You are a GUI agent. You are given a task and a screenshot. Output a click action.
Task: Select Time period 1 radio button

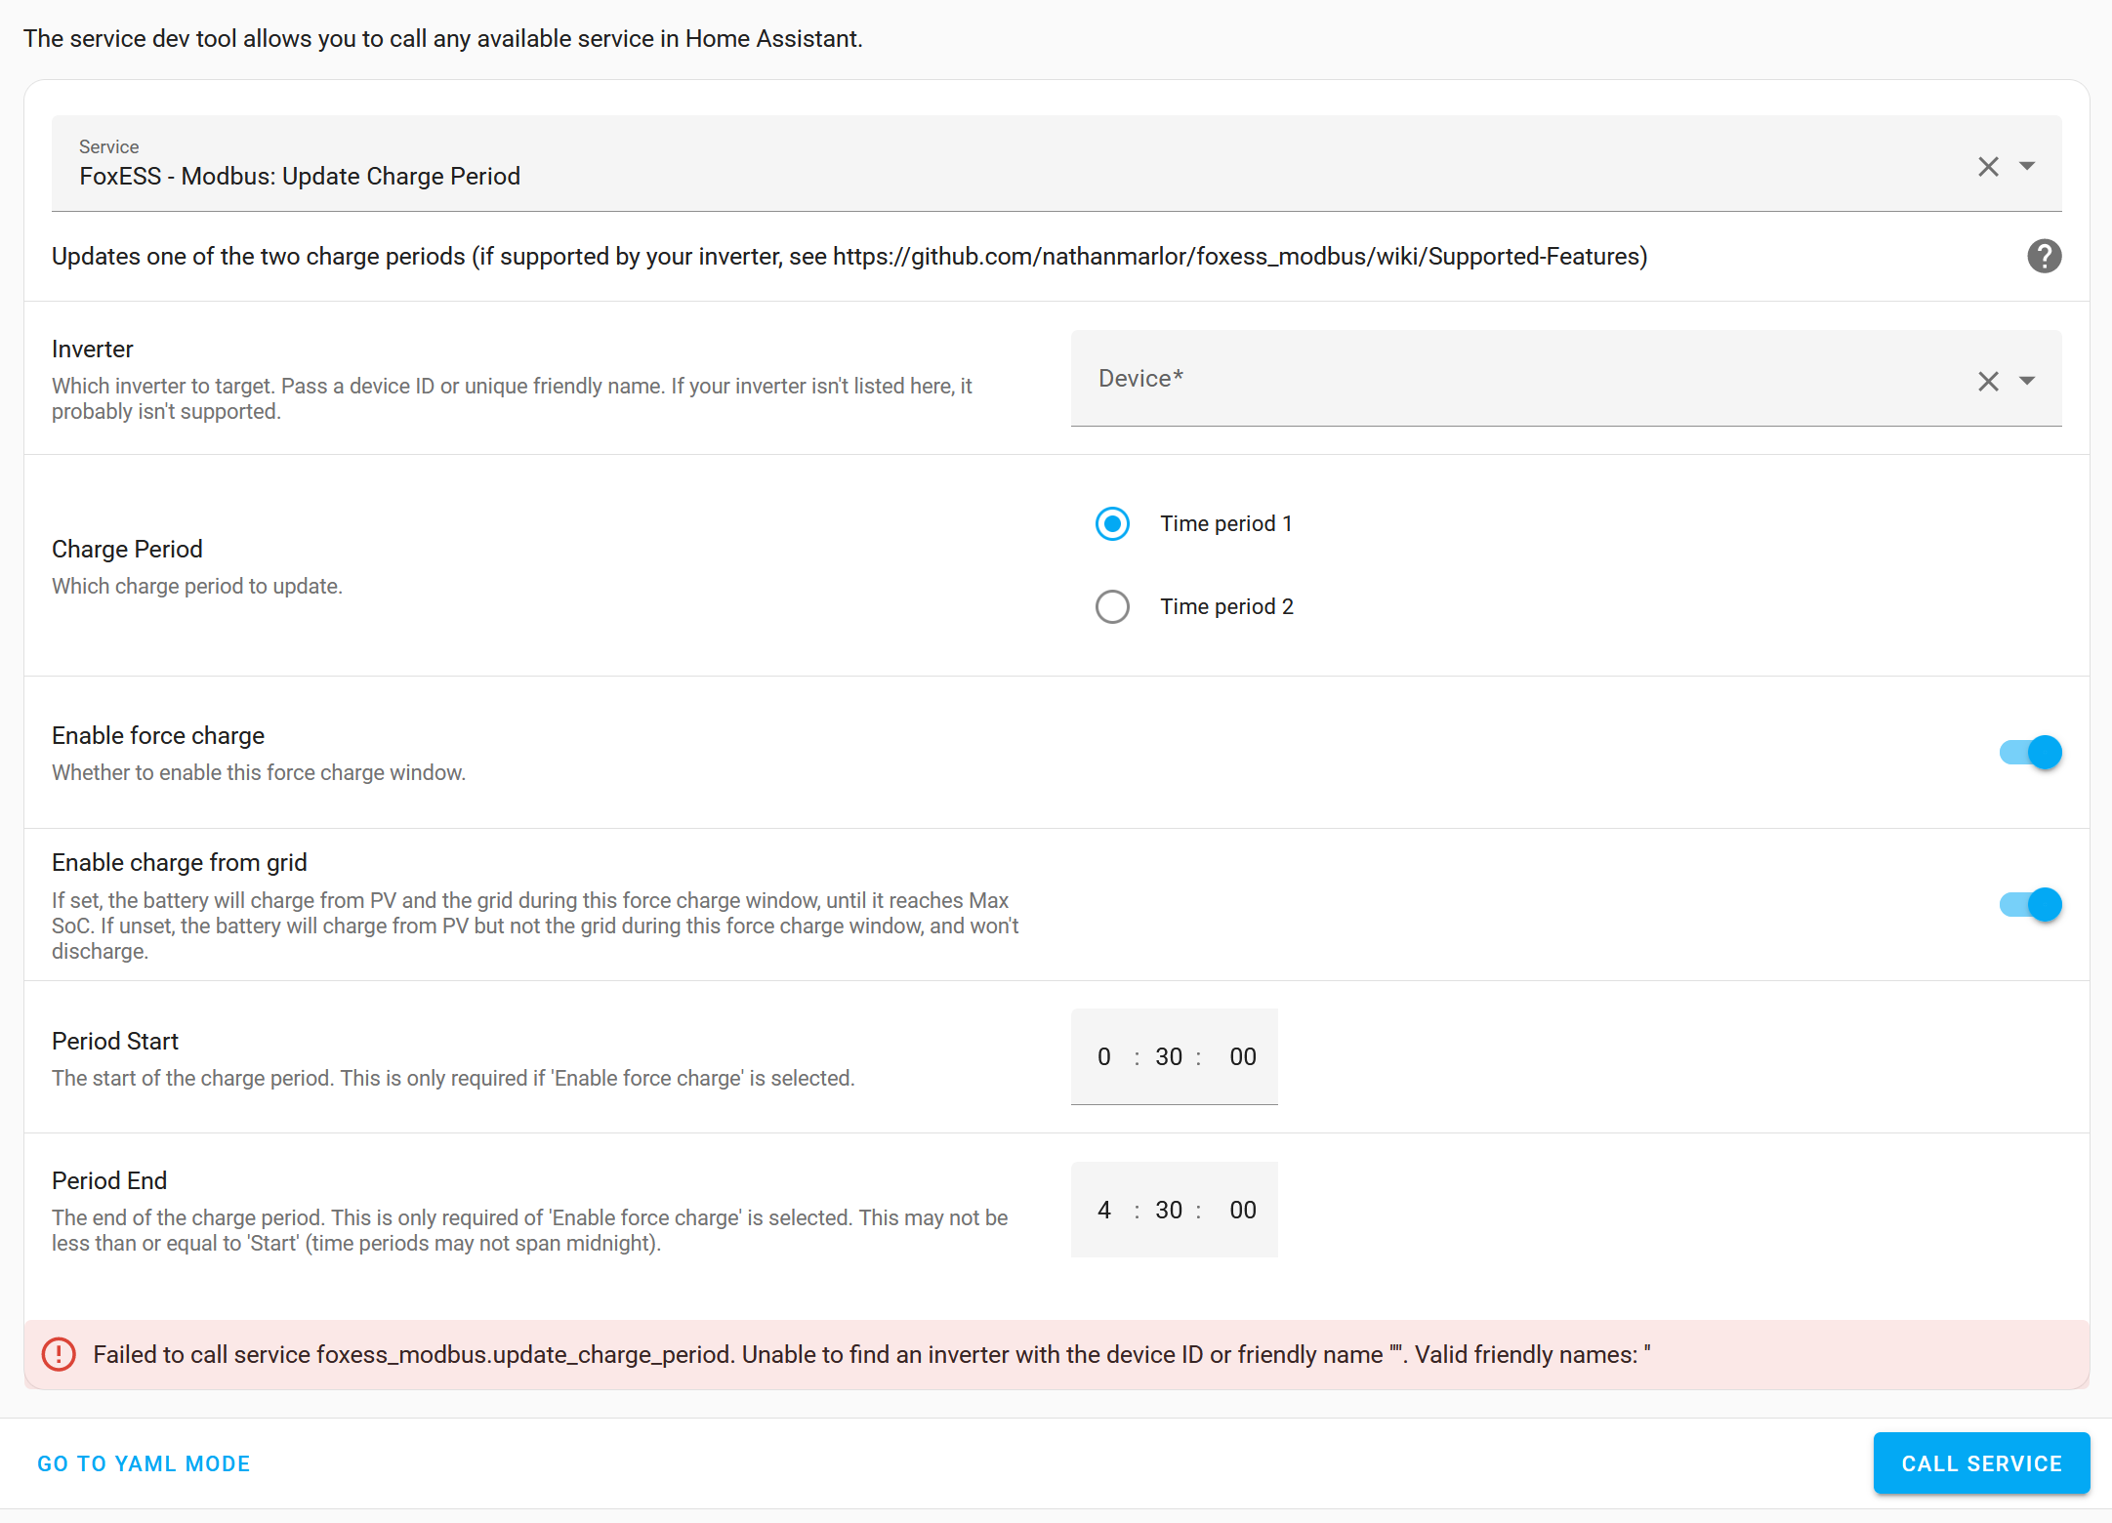tap(1112, 523)
